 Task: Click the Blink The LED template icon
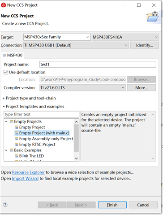coord(17,156)
